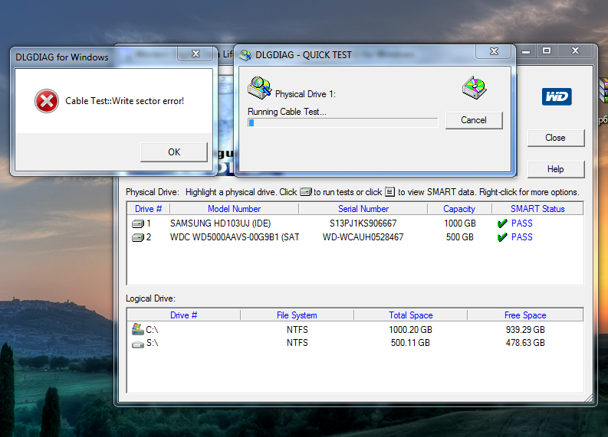Click the disc drive icon above Cancel
Screen dimensions: 608x437
coord(474,88)
